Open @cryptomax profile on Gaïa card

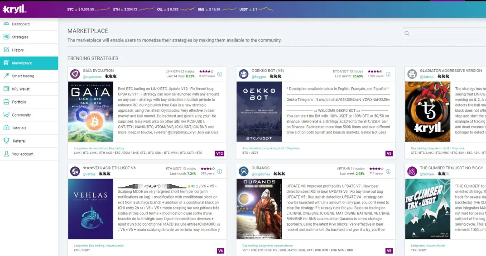pyautogui.click(x=92, y=77)
